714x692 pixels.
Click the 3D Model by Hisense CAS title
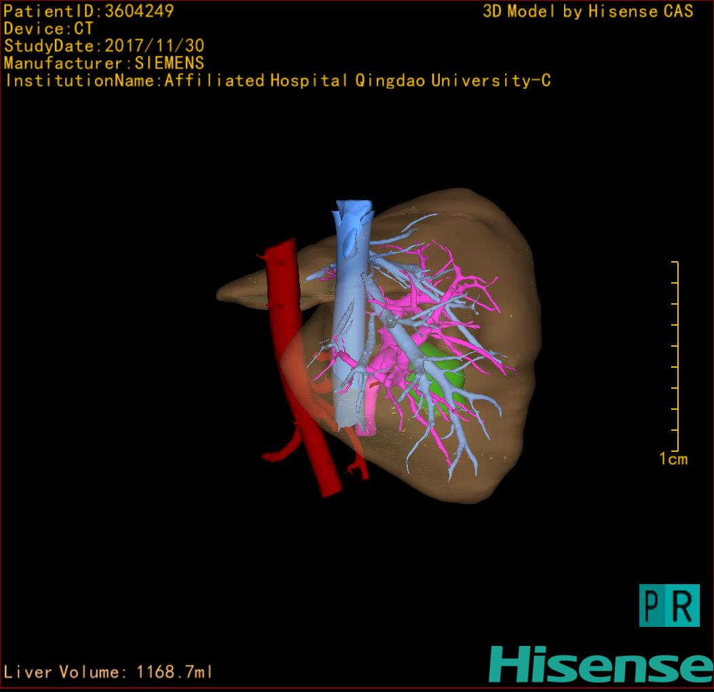(x=588, y=12)
